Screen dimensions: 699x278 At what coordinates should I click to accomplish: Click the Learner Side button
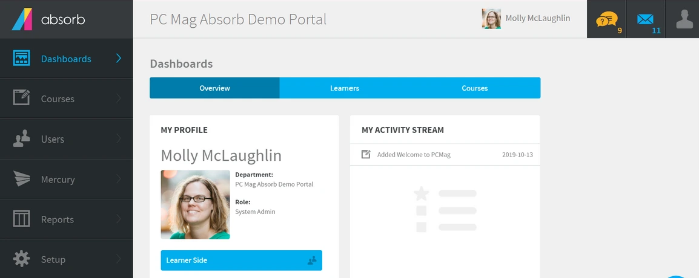pyautogui.click(x=241, y=260)
